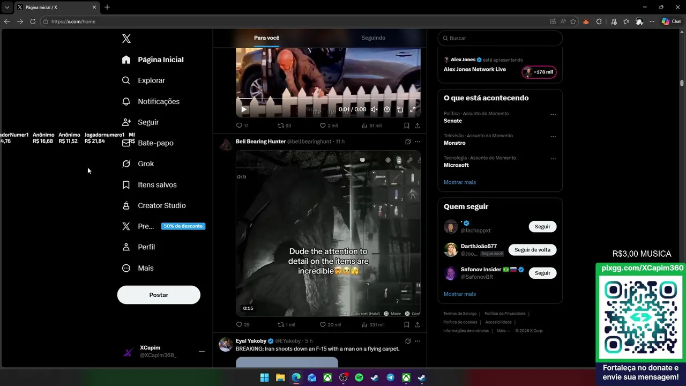Open XCapim account options menu
This screenshot has width=686, height=386.
pos(202,352)
